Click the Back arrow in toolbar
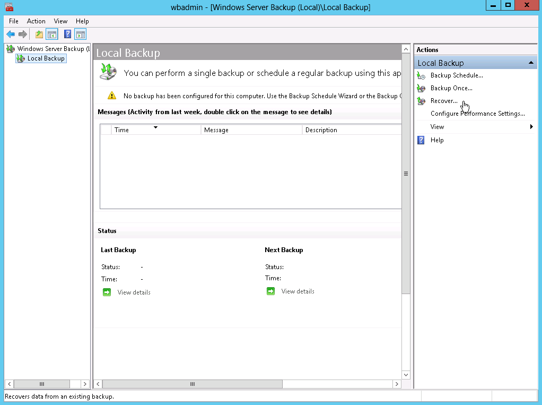Image resolution: width=542 pixels, height=405 pixels. [x=10, y=35]
